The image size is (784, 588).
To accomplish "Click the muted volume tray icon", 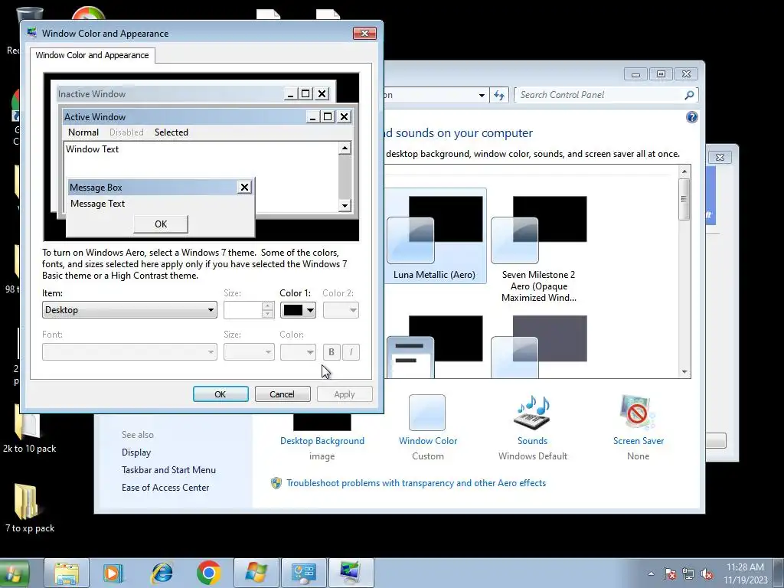I will [x=707, y=573].
